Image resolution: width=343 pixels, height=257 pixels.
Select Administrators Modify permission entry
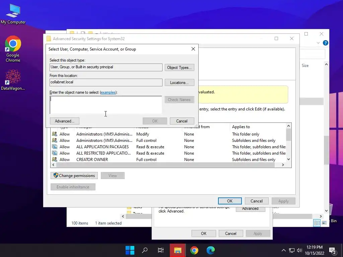coord(168,134)
